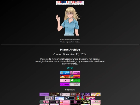The width and height of the screenshot is (140, 105).
Task: Click the MiaQc Archive heading
Action: [x=70, y=50]
